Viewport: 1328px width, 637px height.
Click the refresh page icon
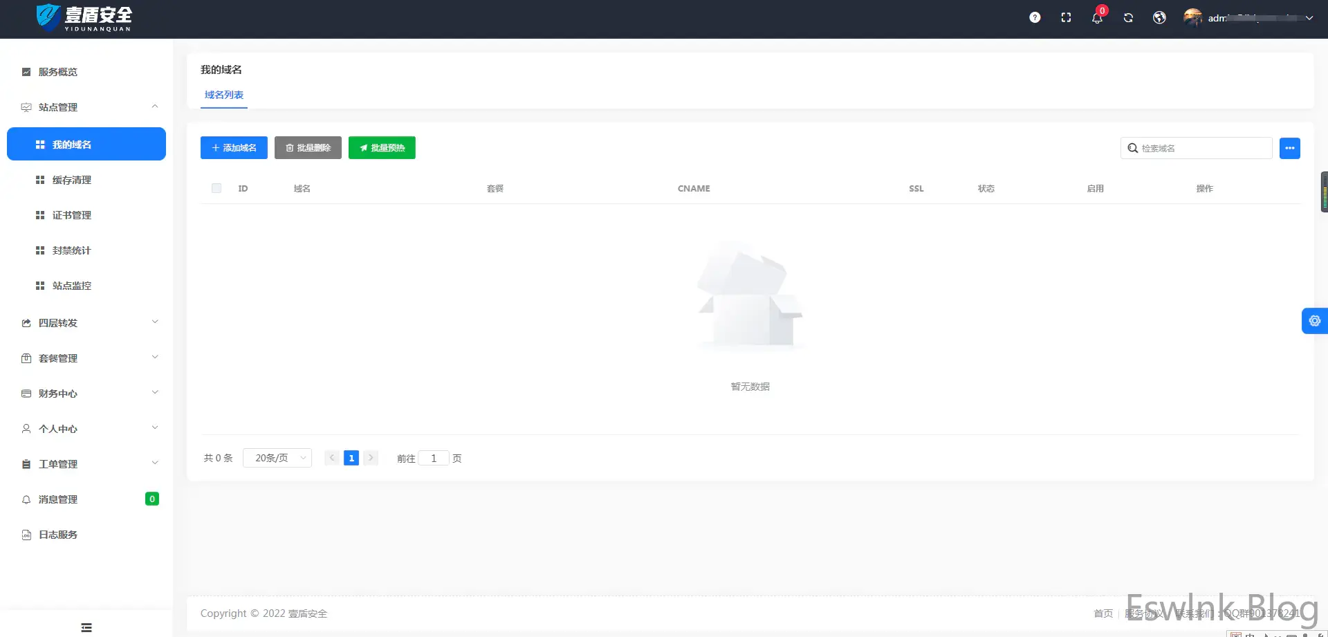click(1128, 18)
